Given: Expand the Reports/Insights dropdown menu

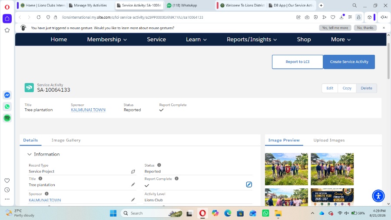Looking at the screenshot, I should tap(252, 40).
